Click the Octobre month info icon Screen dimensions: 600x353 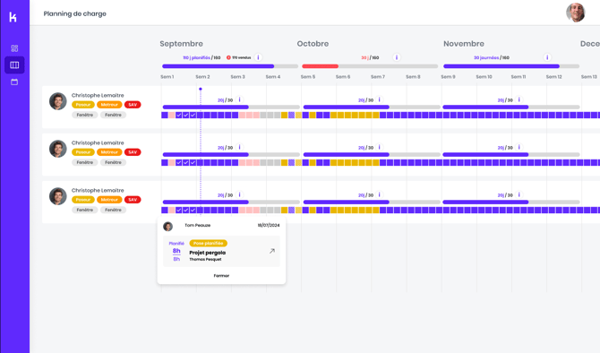coord(397,57)
